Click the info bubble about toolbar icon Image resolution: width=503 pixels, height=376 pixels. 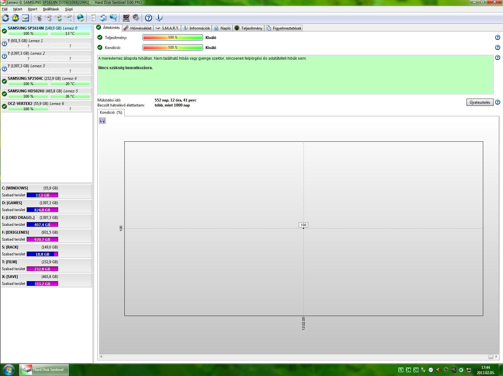tap(159, 18)
